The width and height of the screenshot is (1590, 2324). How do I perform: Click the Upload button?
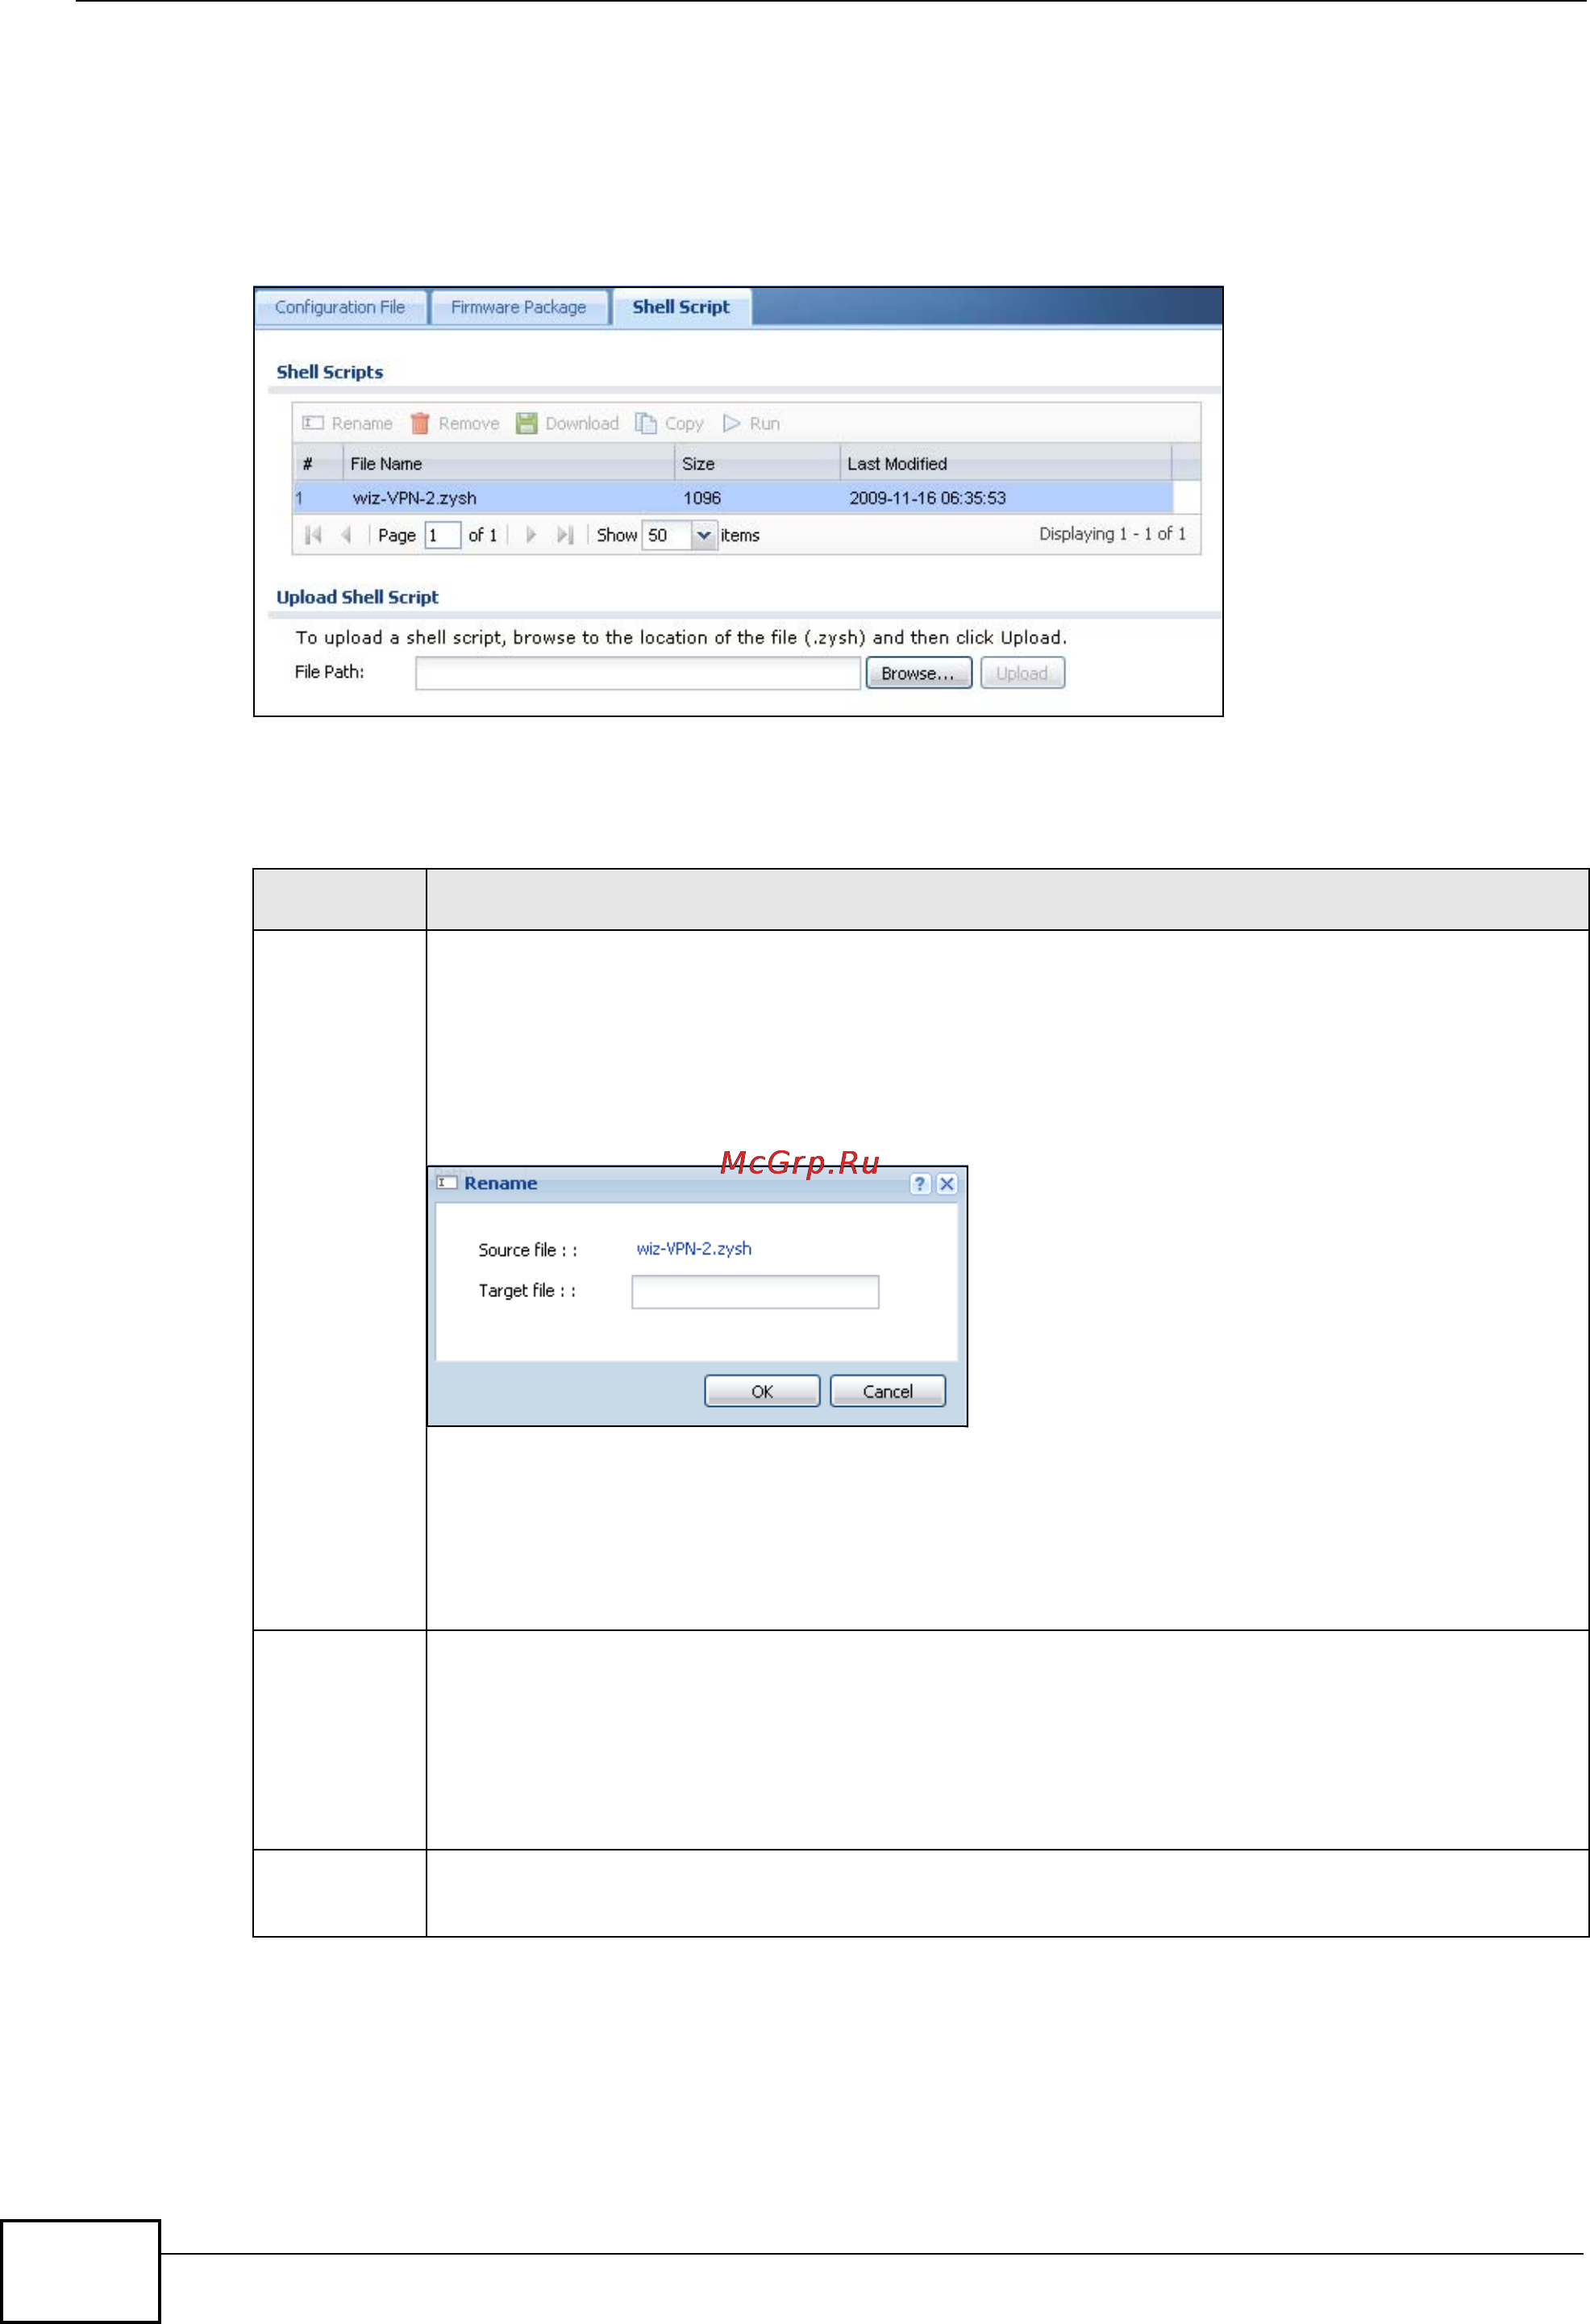(x=1022, y=673)
